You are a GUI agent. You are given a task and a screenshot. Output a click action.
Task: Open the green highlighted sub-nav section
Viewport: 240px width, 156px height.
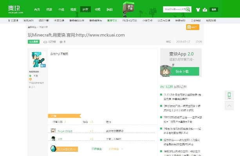(112, 20)
